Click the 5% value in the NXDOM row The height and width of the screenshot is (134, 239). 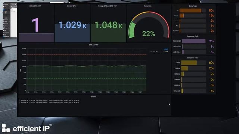coord(212,52)
